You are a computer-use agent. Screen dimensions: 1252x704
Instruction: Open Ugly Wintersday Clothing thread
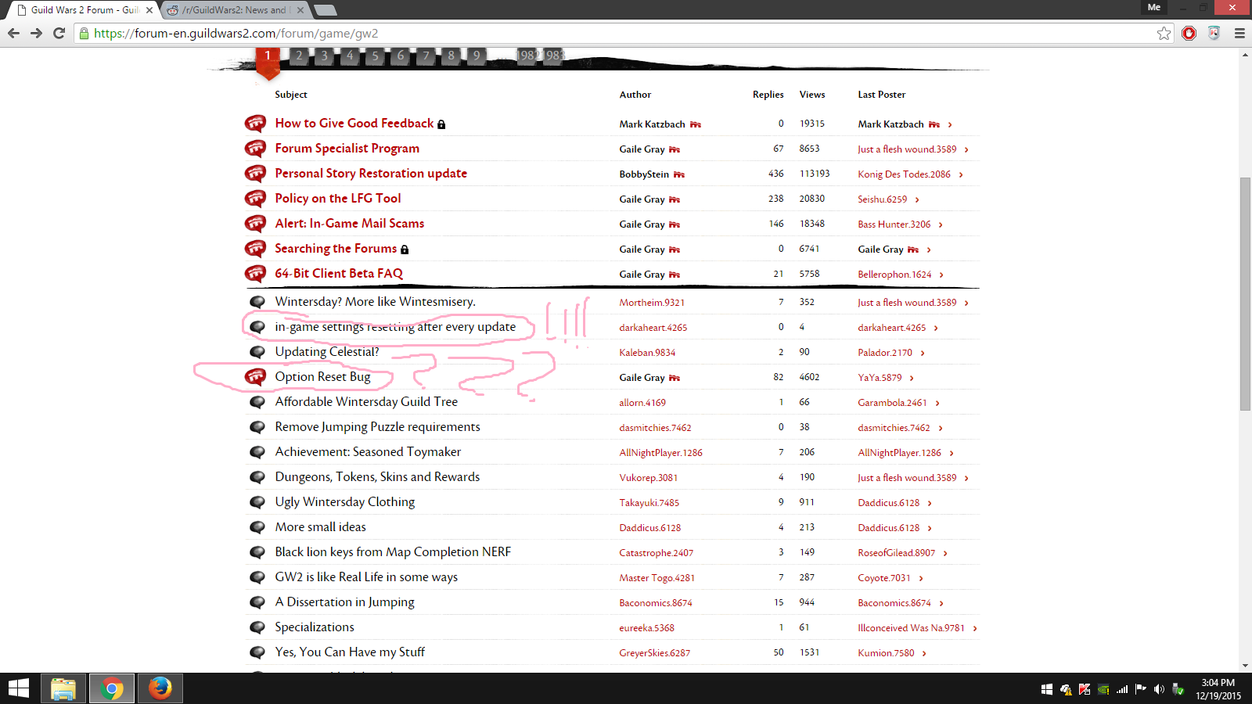344,502
